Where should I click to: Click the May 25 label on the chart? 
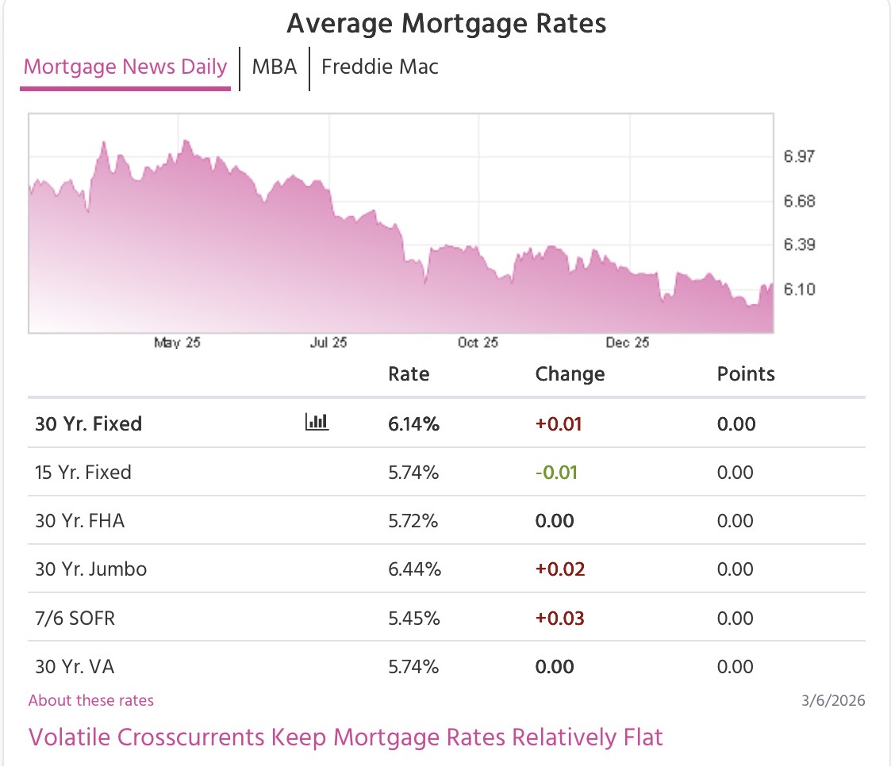[x=177, y=343]
